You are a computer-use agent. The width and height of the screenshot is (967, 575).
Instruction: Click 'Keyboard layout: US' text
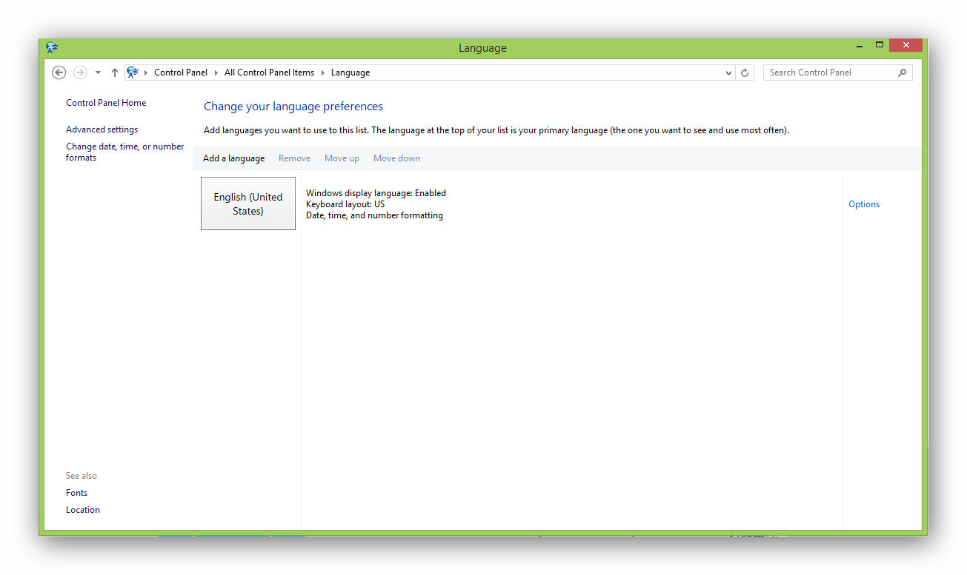pos(345,204)
